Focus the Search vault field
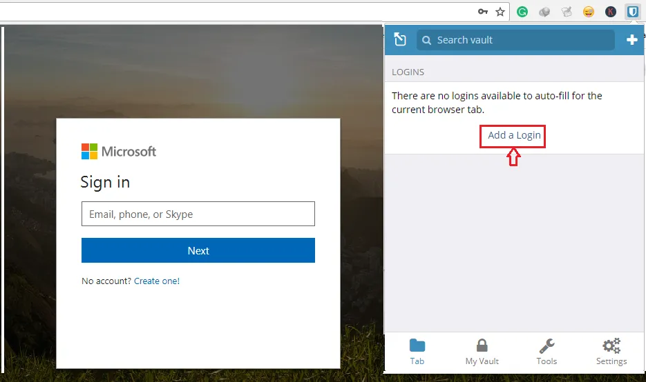 coord(515,40)
